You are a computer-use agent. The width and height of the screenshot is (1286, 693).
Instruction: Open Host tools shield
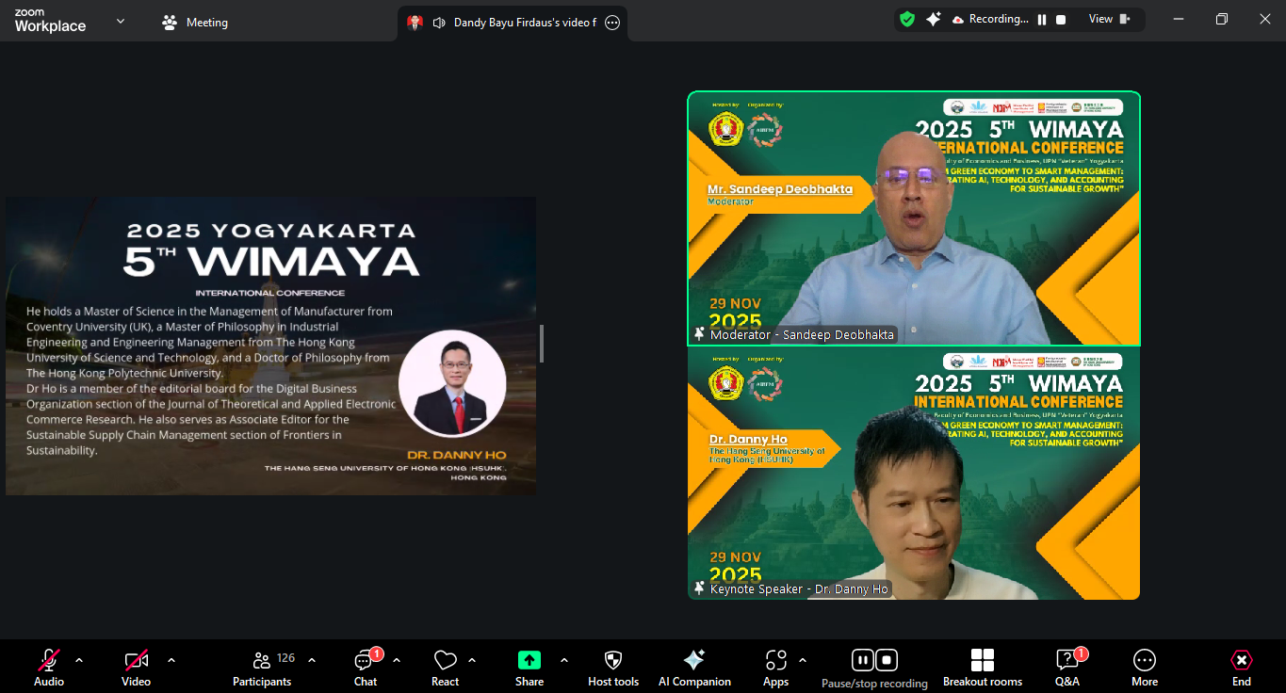(x=613, y=668)
